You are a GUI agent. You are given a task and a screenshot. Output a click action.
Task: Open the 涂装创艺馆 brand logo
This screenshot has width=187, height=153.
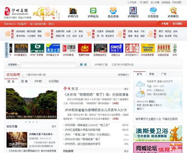point(164,48)
